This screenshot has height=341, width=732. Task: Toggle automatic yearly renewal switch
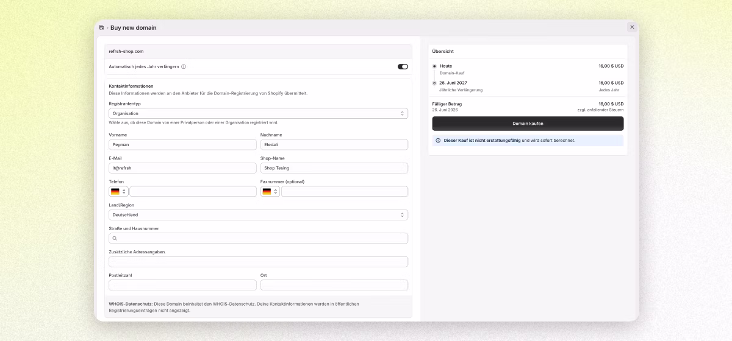(403, 67)
